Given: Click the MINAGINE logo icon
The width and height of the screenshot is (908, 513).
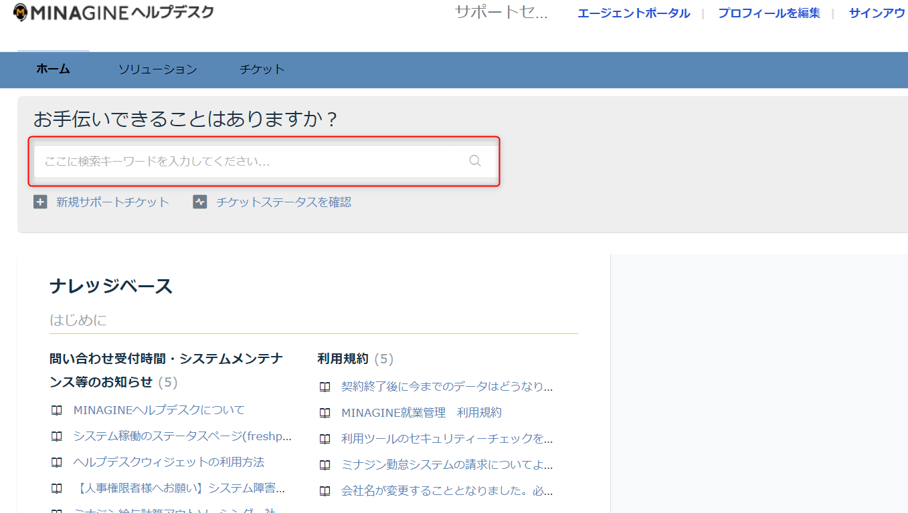Looking at the screenshot, I should pos(21,12).
